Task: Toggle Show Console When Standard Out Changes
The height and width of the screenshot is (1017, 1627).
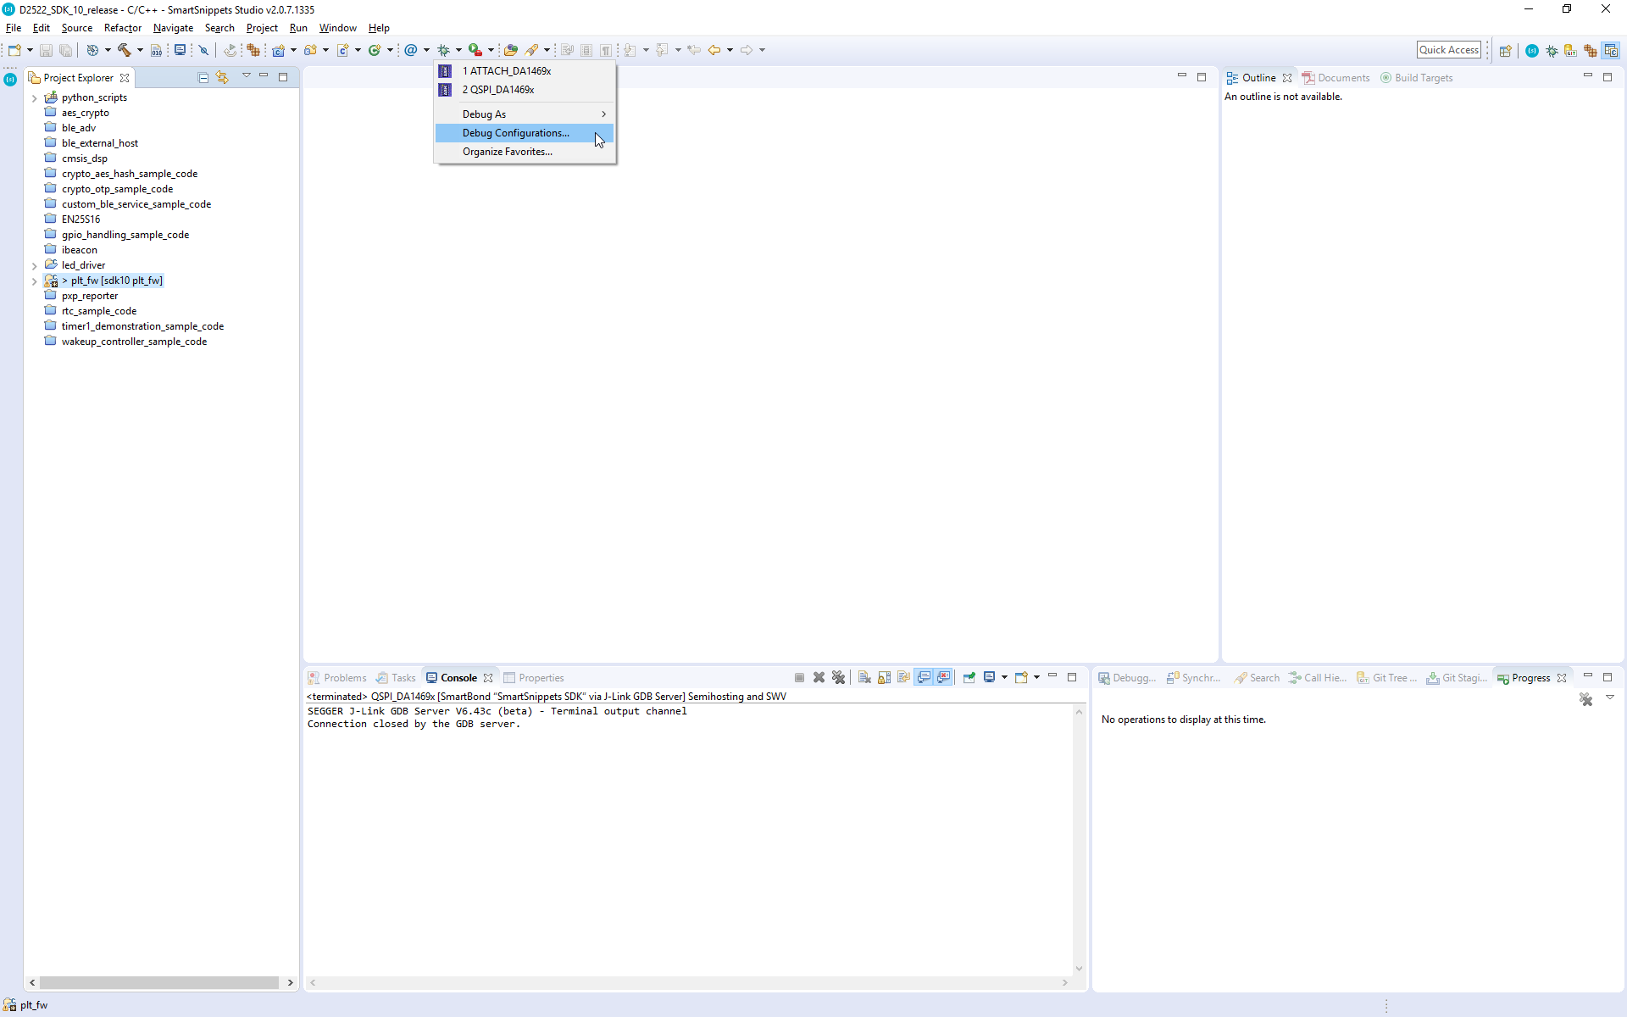Action: pyautogui.click(x=924, y=677)
